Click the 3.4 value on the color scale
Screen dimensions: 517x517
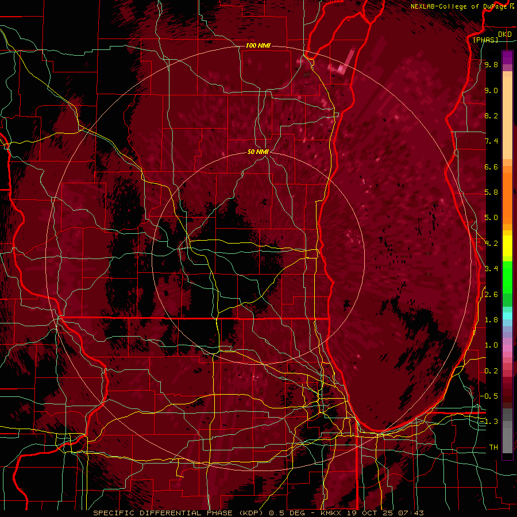[491, 269]
